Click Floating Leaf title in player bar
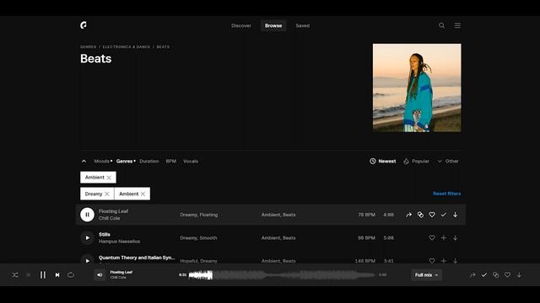Viewport: 540px width, 303px height. (121, 272)
